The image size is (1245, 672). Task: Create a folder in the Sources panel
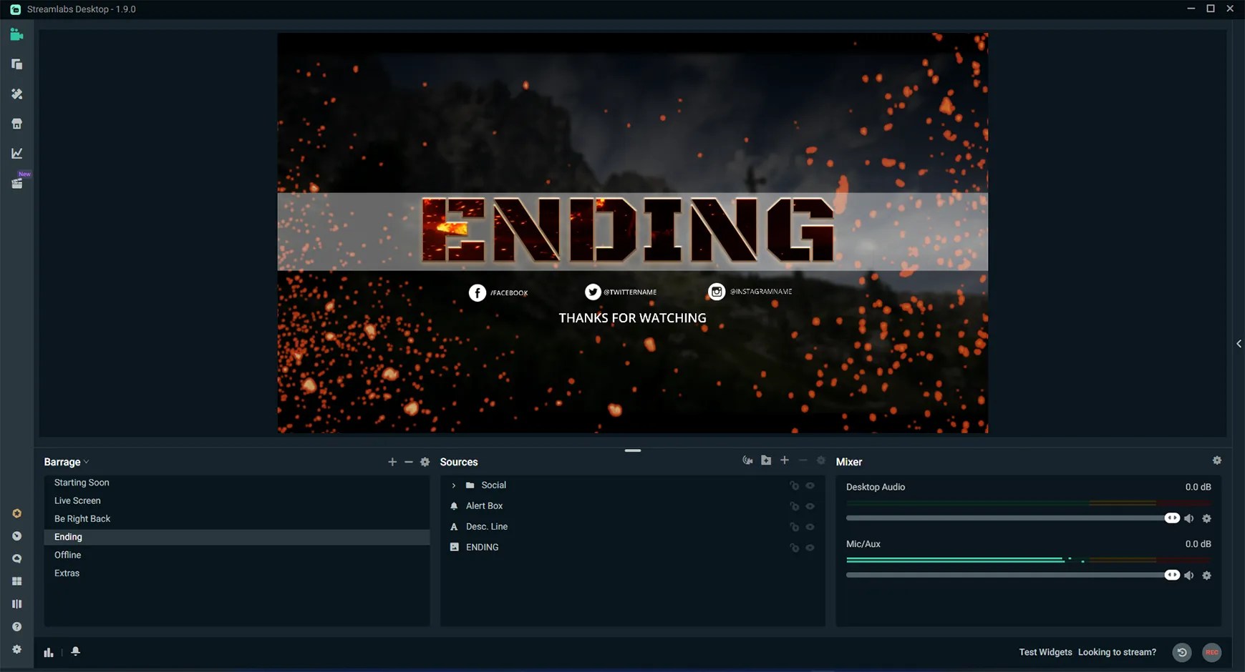[x=766, y=460]
